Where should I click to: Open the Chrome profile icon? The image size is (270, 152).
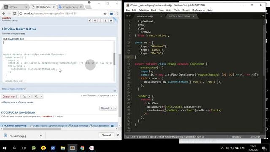[x=89, y=3]
